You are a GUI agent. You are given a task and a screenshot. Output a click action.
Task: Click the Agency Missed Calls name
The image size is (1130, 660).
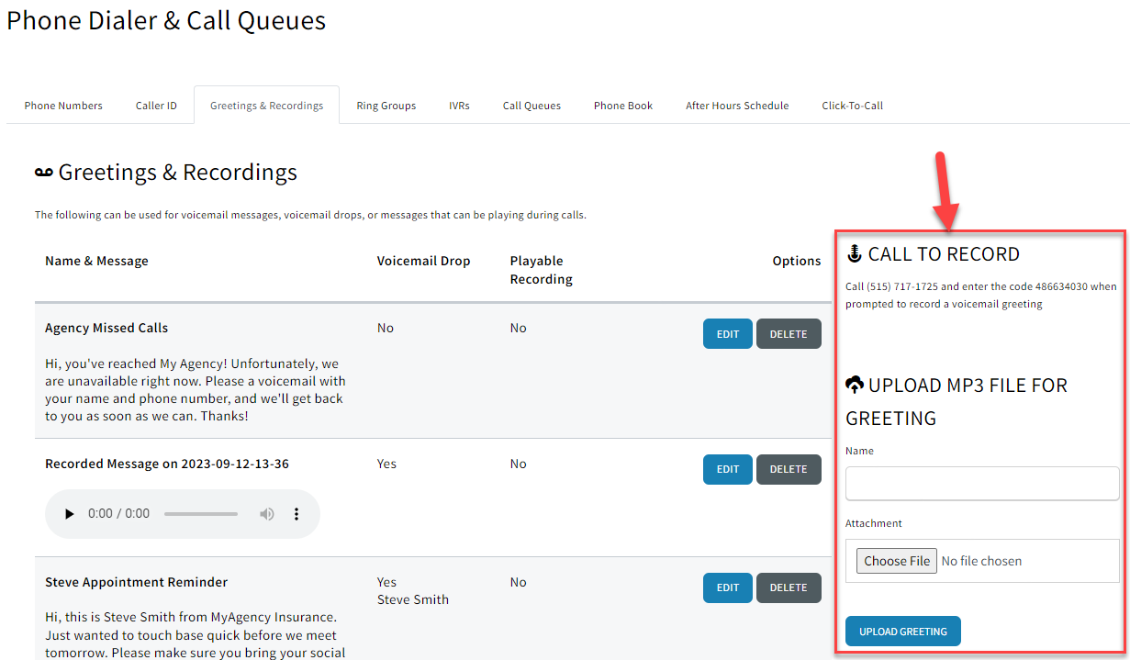click(106, 328)
